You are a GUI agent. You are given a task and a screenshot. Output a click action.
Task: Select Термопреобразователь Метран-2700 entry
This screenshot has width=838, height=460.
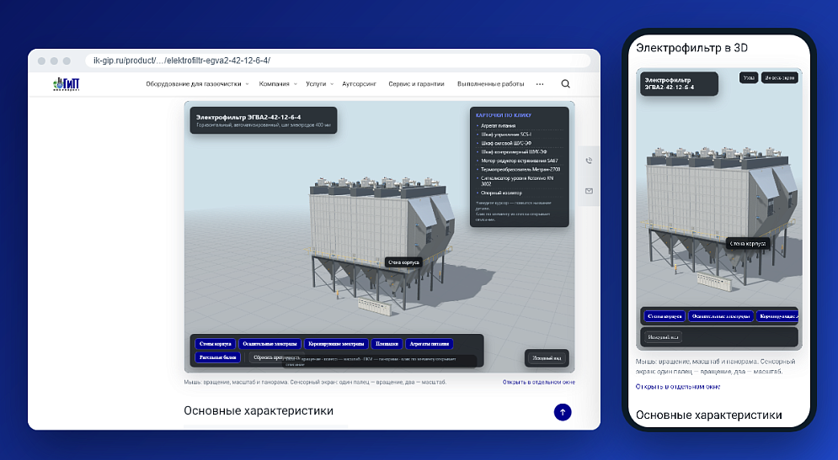(x=520, y=169)
